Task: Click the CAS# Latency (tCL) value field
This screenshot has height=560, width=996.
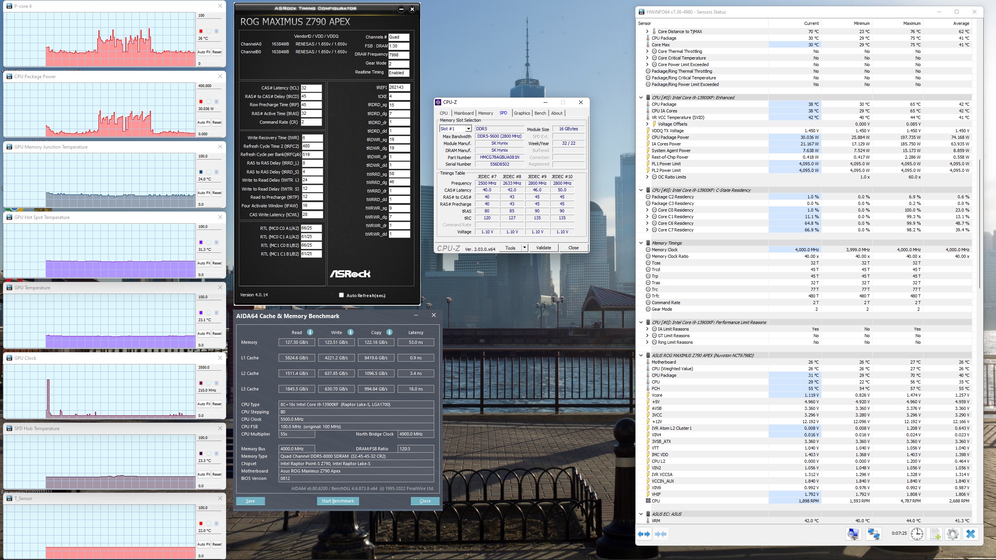Action: [x=311, y=88]
